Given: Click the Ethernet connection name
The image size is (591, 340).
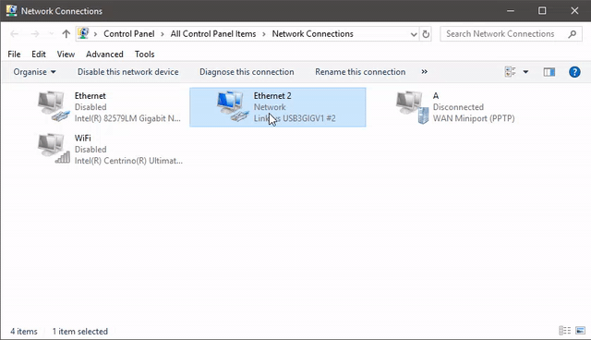Looking at the screenshot, I should 90,96.
